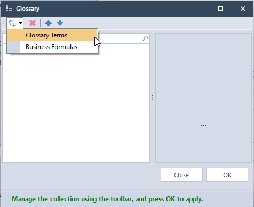Close the Glossary window with X
Viewport: 254px width, 207px height.
click(x=243, y=9)
